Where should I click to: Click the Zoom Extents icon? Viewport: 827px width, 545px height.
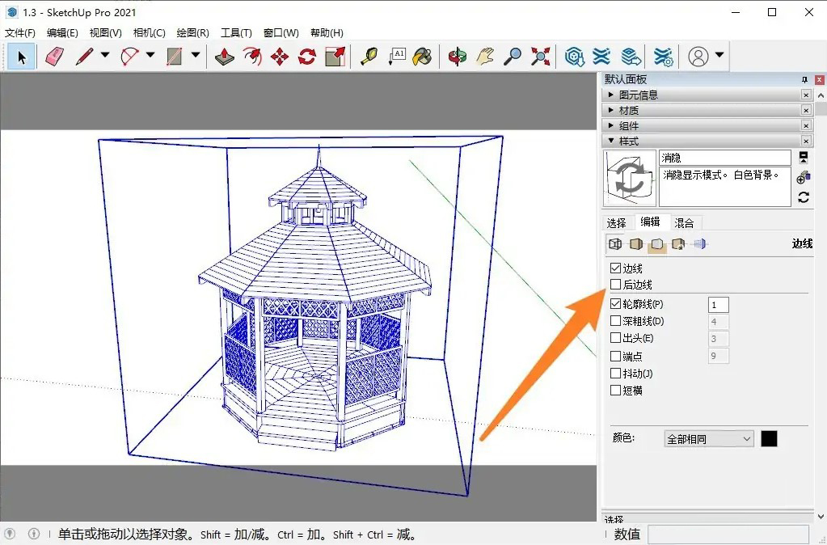pyautogui.click(x=540, y=57)
